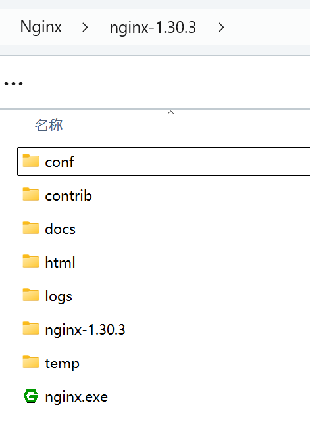Select the html folder name label
The image size is (310, 426).
60,262
